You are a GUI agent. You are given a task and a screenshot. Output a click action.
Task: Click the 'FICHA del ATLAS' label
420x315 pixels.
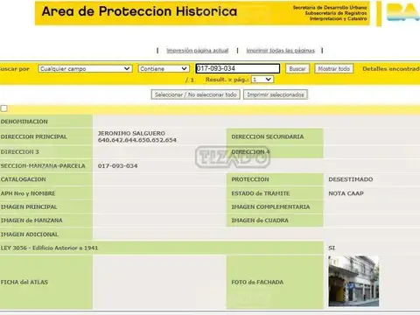(24, 282)
